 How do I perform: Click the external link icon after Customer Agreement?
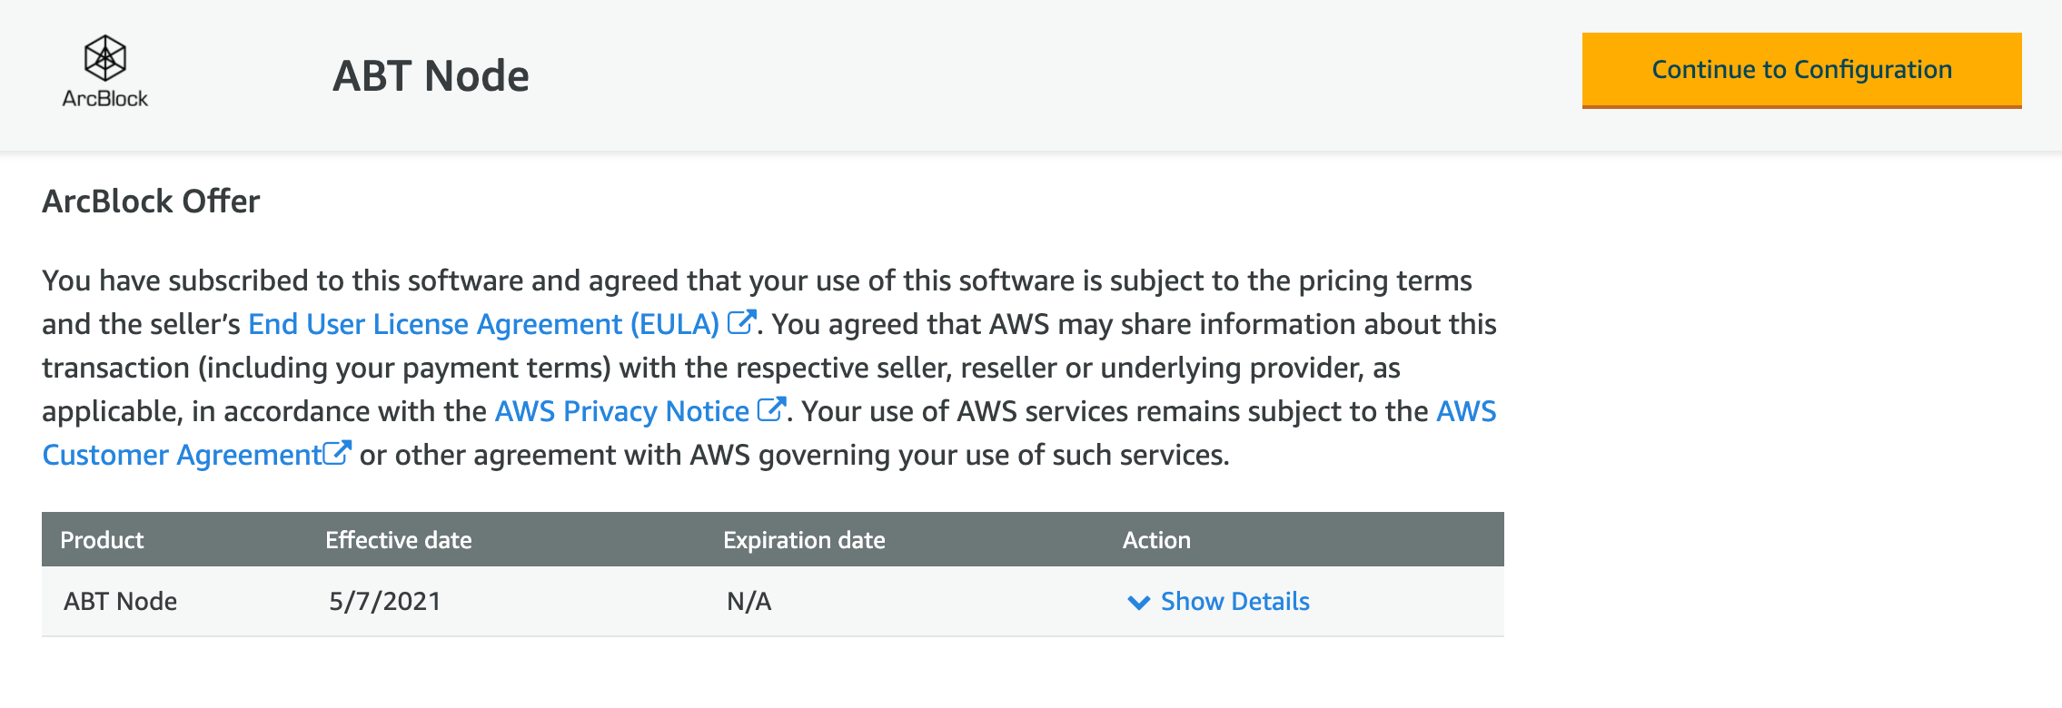pos(337,452)
